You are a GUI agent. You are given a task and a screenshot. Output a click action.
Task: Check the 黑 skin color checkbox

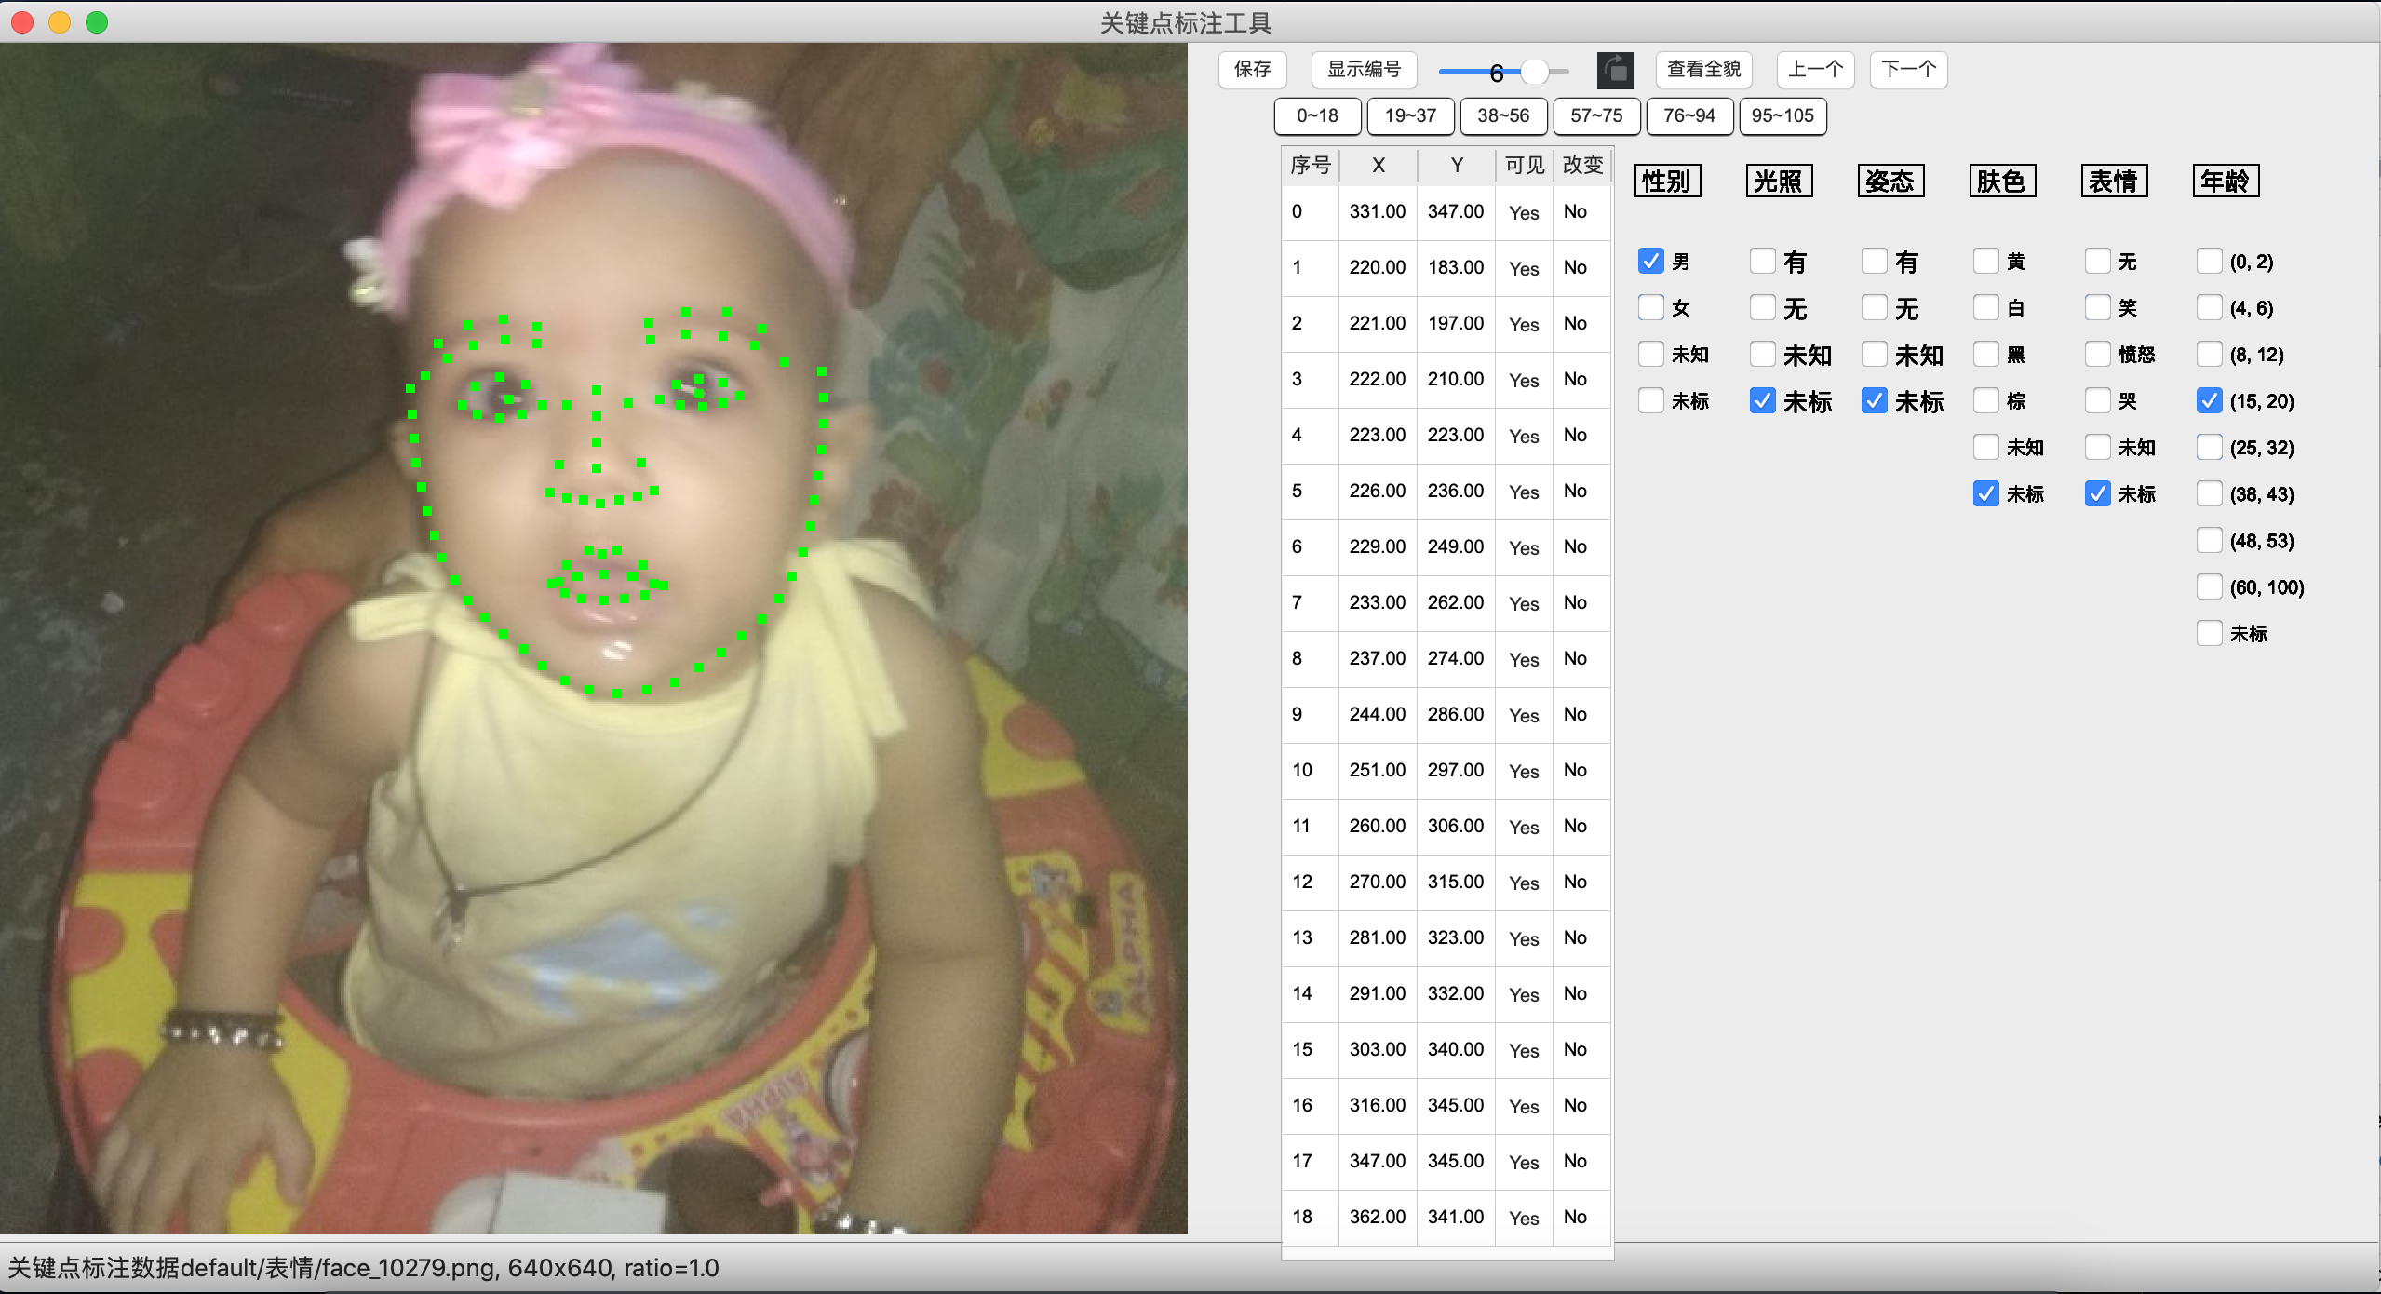1985,354
